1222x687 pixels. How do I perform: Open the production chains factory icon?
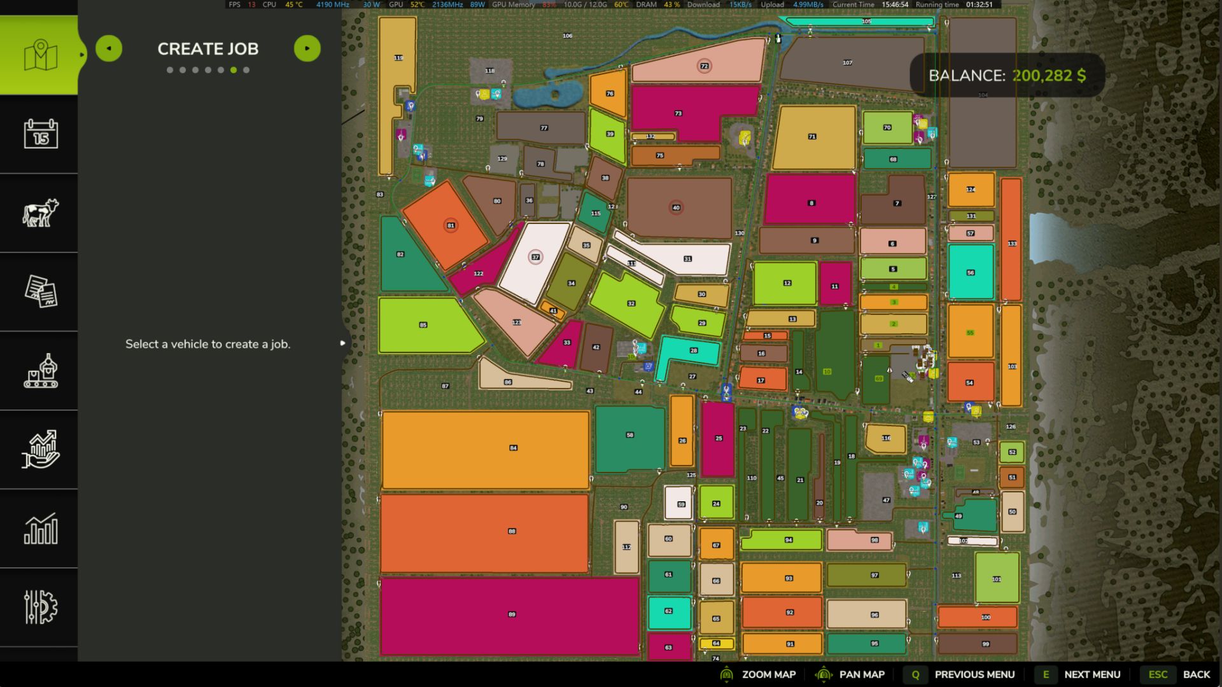(40, 370)
